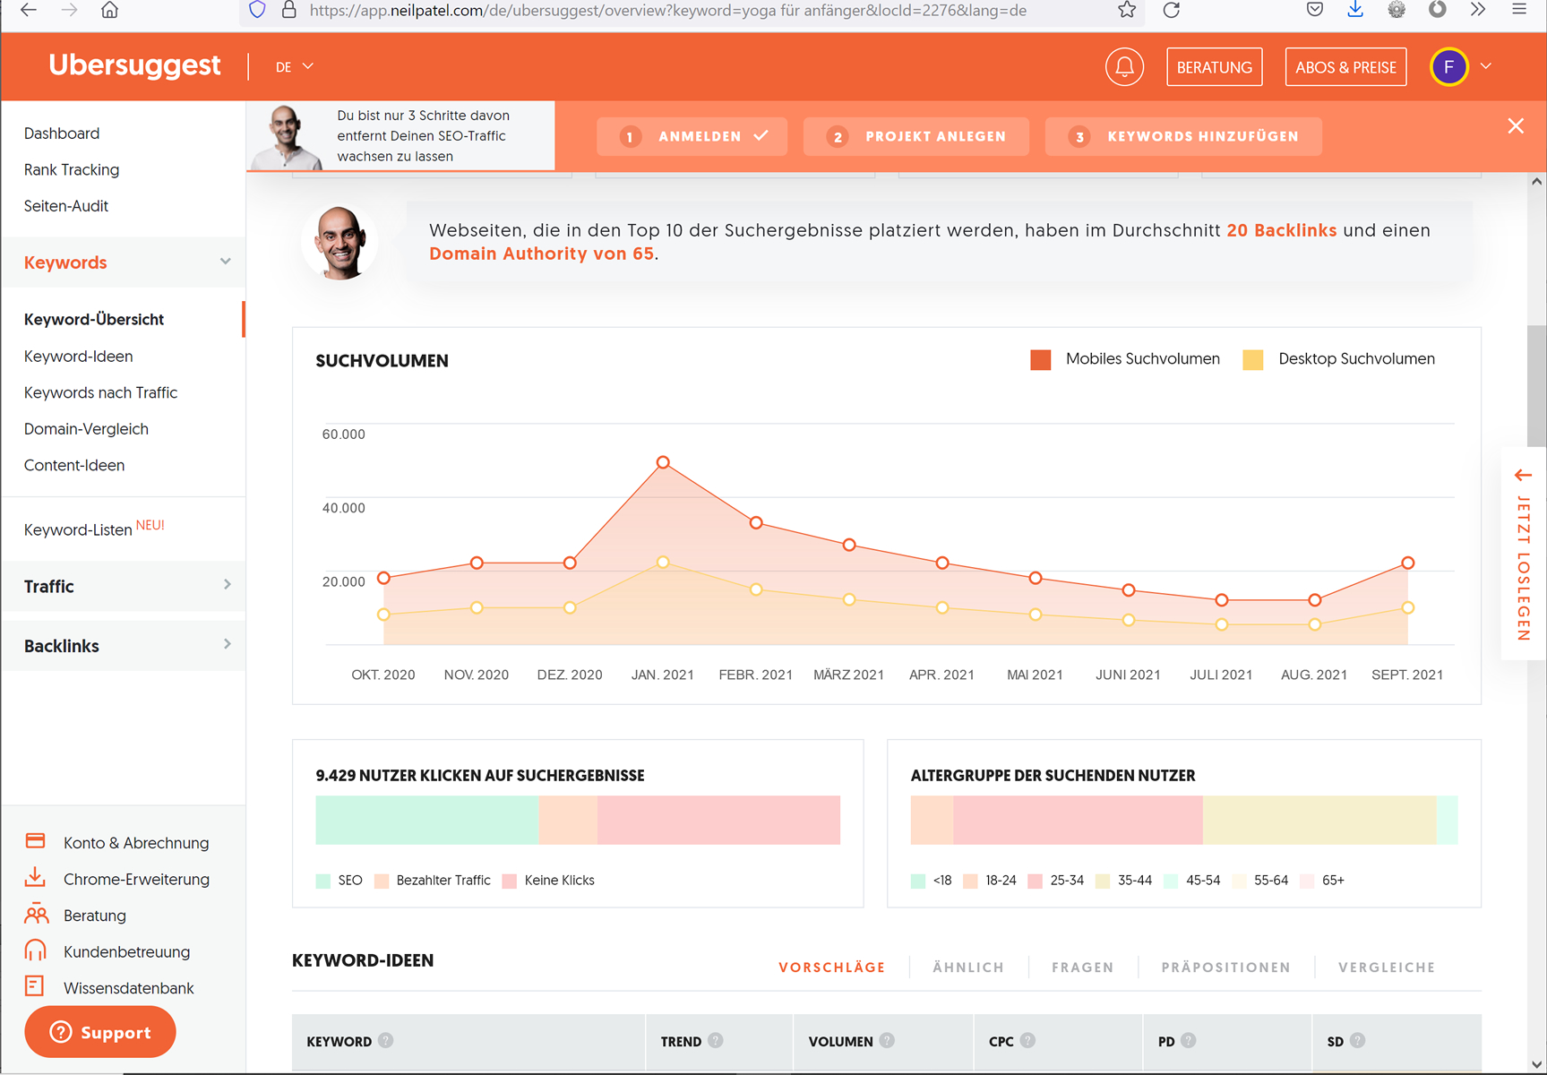1547x1075 pixels.
Task: Click the Wissensdatenbank book icon
Action: pos(34,986)
